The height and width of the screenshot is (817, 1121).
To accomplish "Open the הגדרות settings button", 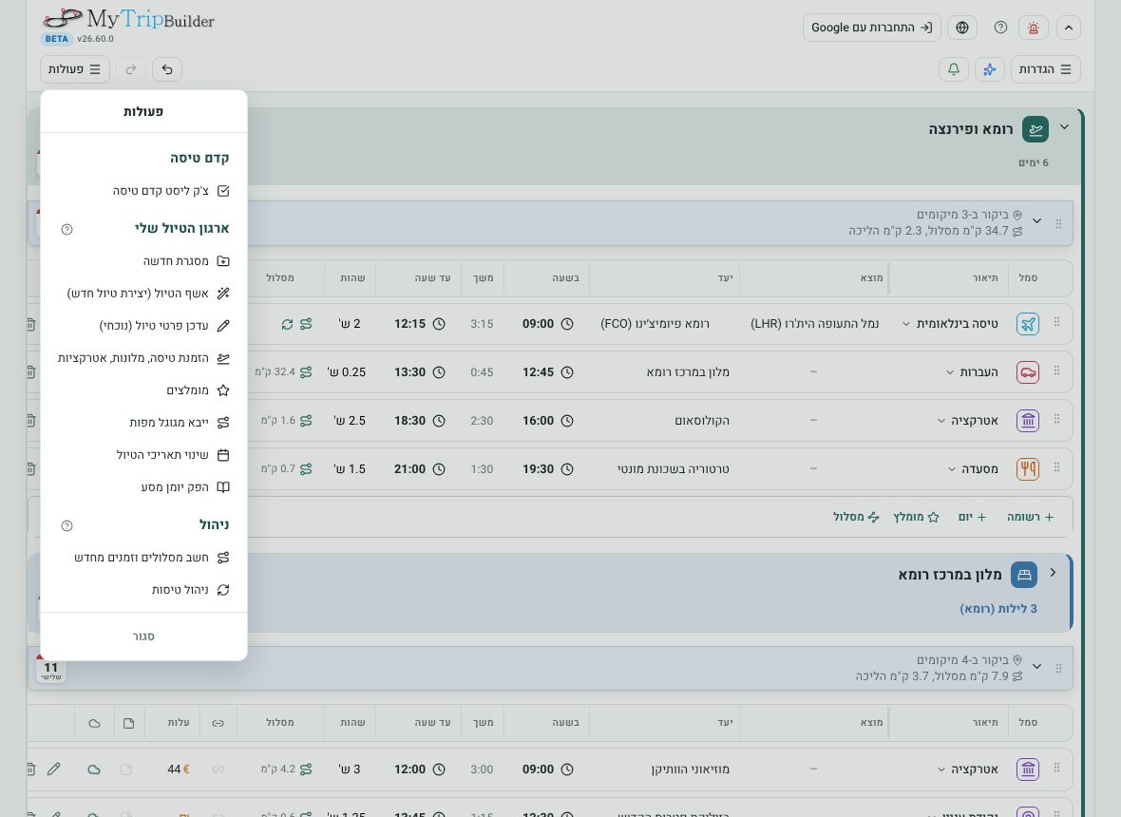I will point(1045,69).
